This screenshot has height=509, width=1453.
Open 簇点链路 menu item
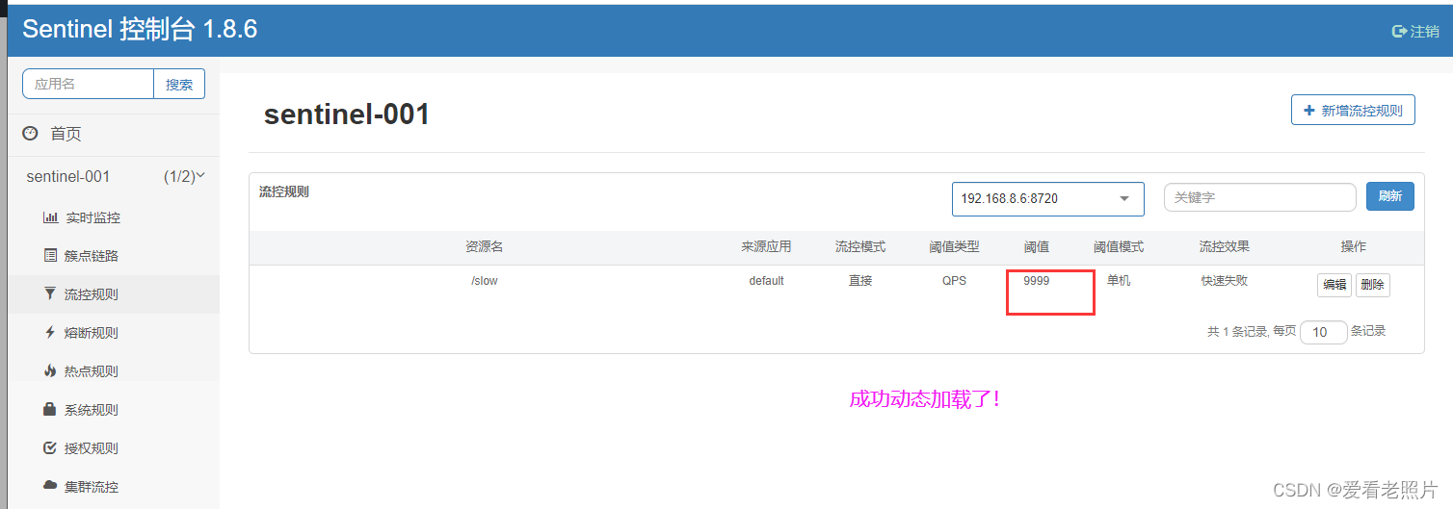click(92, 256)
